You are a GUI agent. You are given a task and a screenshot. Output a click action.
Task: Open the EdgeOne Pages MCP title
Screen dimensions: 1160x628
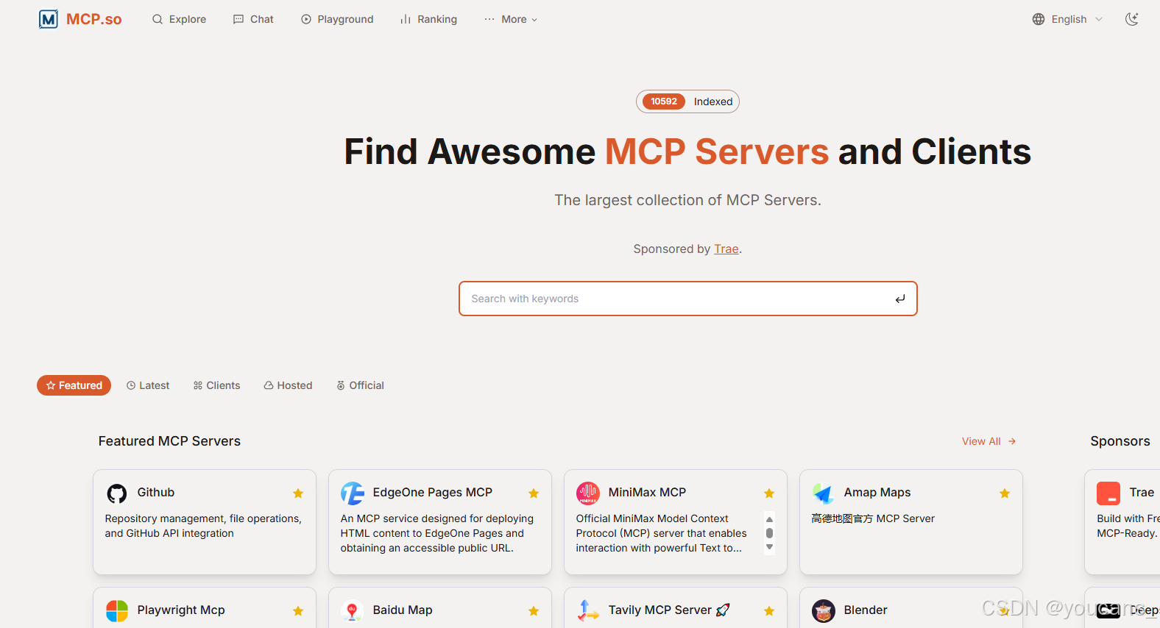coord(433,493)
